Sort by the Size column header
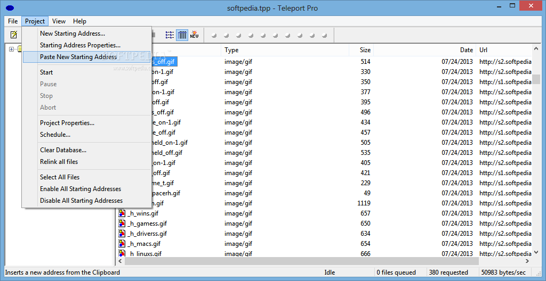The width and height of the screenshot is (546, 281). [362, 50]
